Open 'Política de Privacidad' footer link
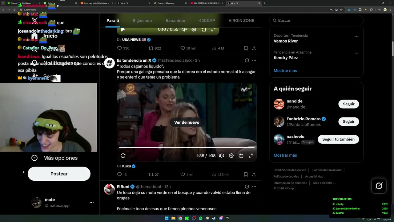This screenshot has width=394, height=222. point(327,170)
